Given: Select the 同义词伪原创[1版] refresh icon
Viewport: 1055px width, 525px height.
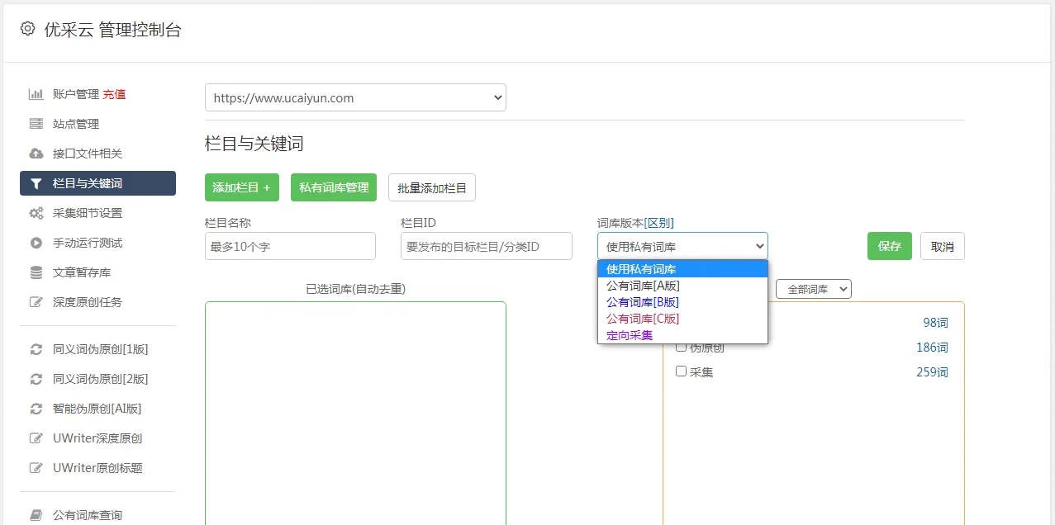Looking at the screenshot, I should click(x=35, y=348).
